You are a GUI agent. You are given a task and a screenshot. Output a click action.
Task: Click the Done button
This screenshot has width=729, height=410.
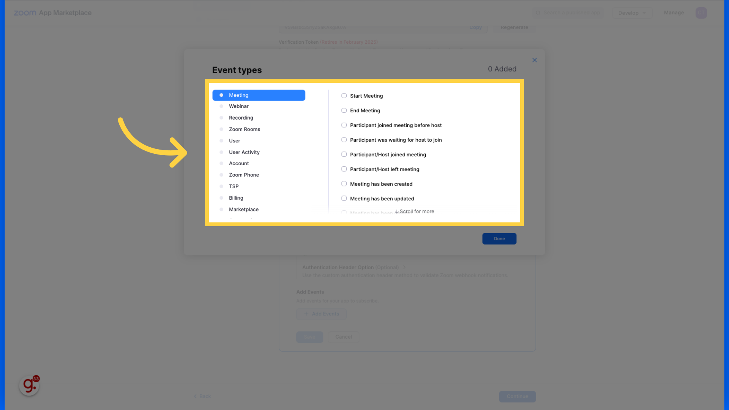pos(499,239)
